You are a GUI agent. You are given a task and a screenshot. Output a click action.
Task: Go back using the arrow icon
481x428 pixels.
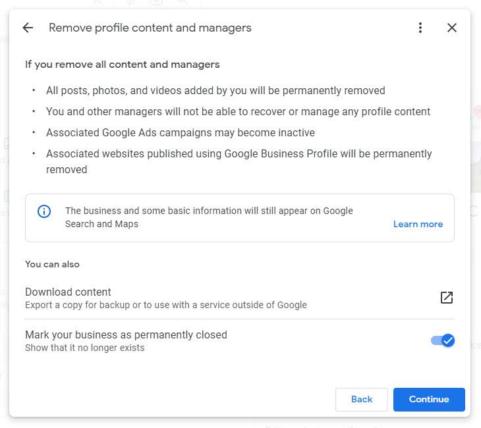tap(28, 28)
